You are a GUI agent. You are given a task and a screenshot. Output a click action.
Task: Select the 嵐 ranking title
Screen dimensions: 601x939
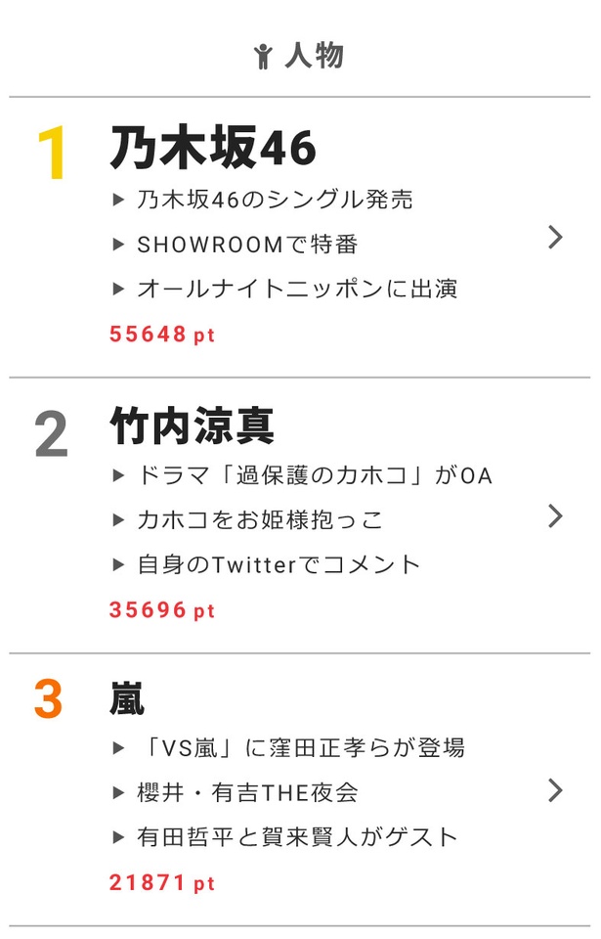coord(127,698)
